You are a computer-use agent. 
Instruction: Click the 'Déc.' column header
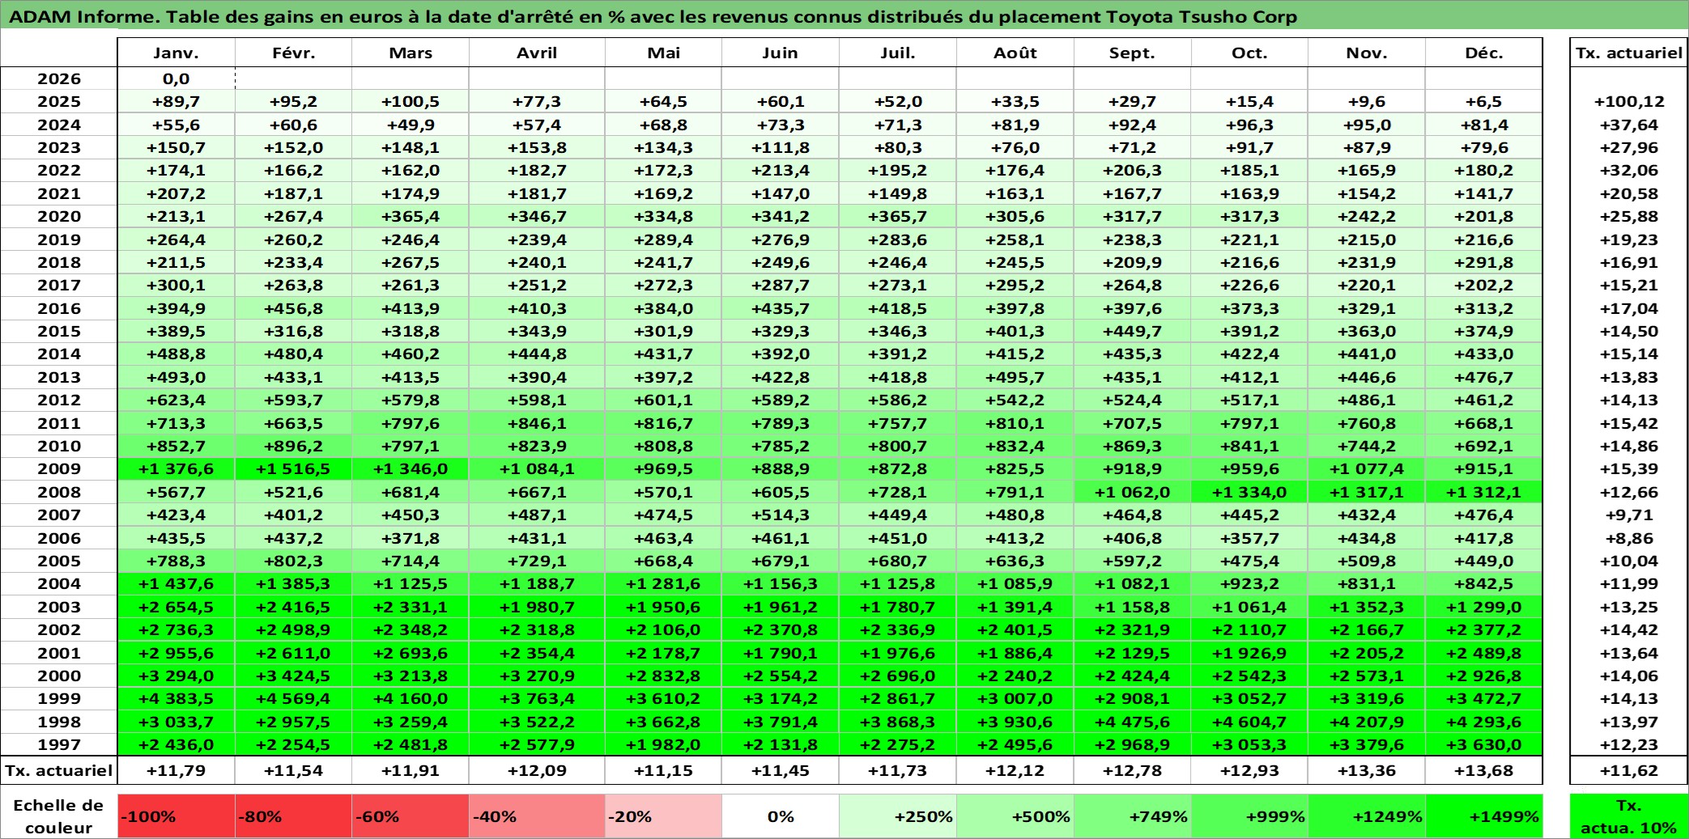[x=1484, y=53]
